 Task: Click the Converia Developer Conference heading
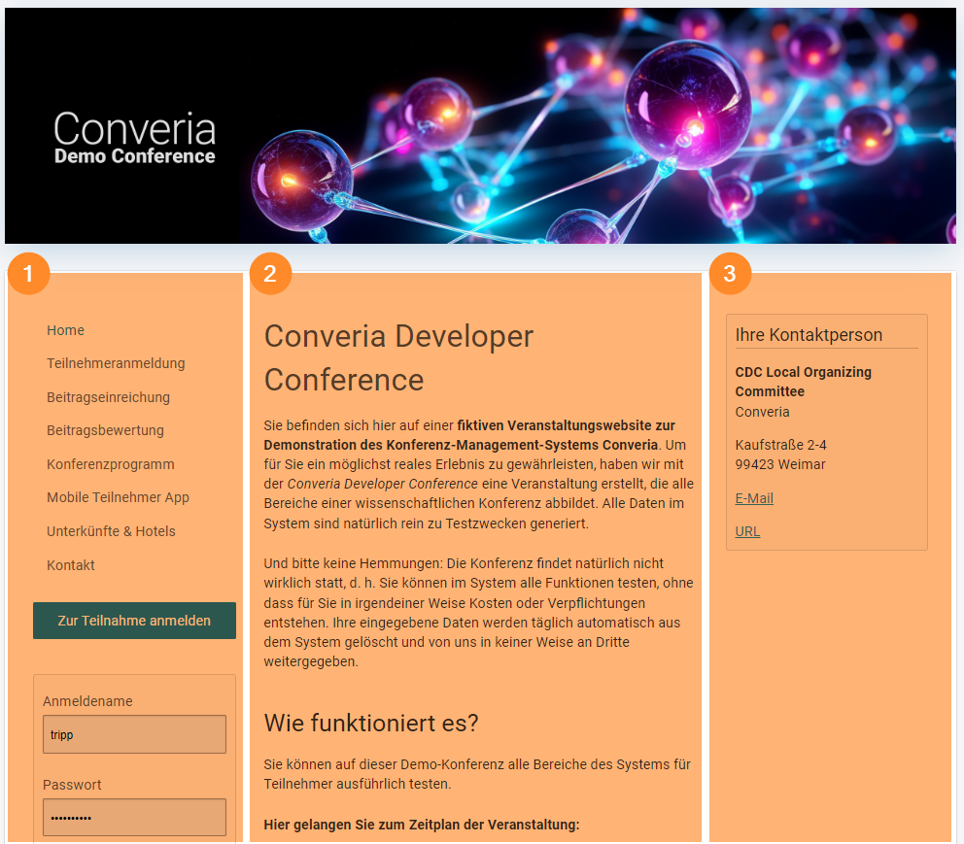(398, 357)
